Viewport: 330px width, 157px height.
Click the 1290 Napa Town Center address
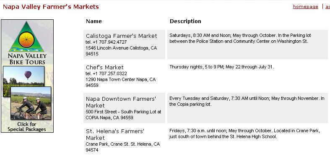coord(121,82)
